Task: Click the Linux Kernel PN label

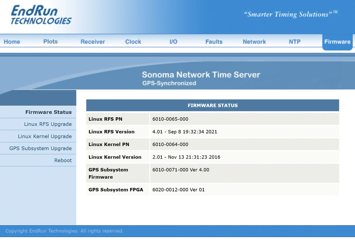Action: [109, 144]
